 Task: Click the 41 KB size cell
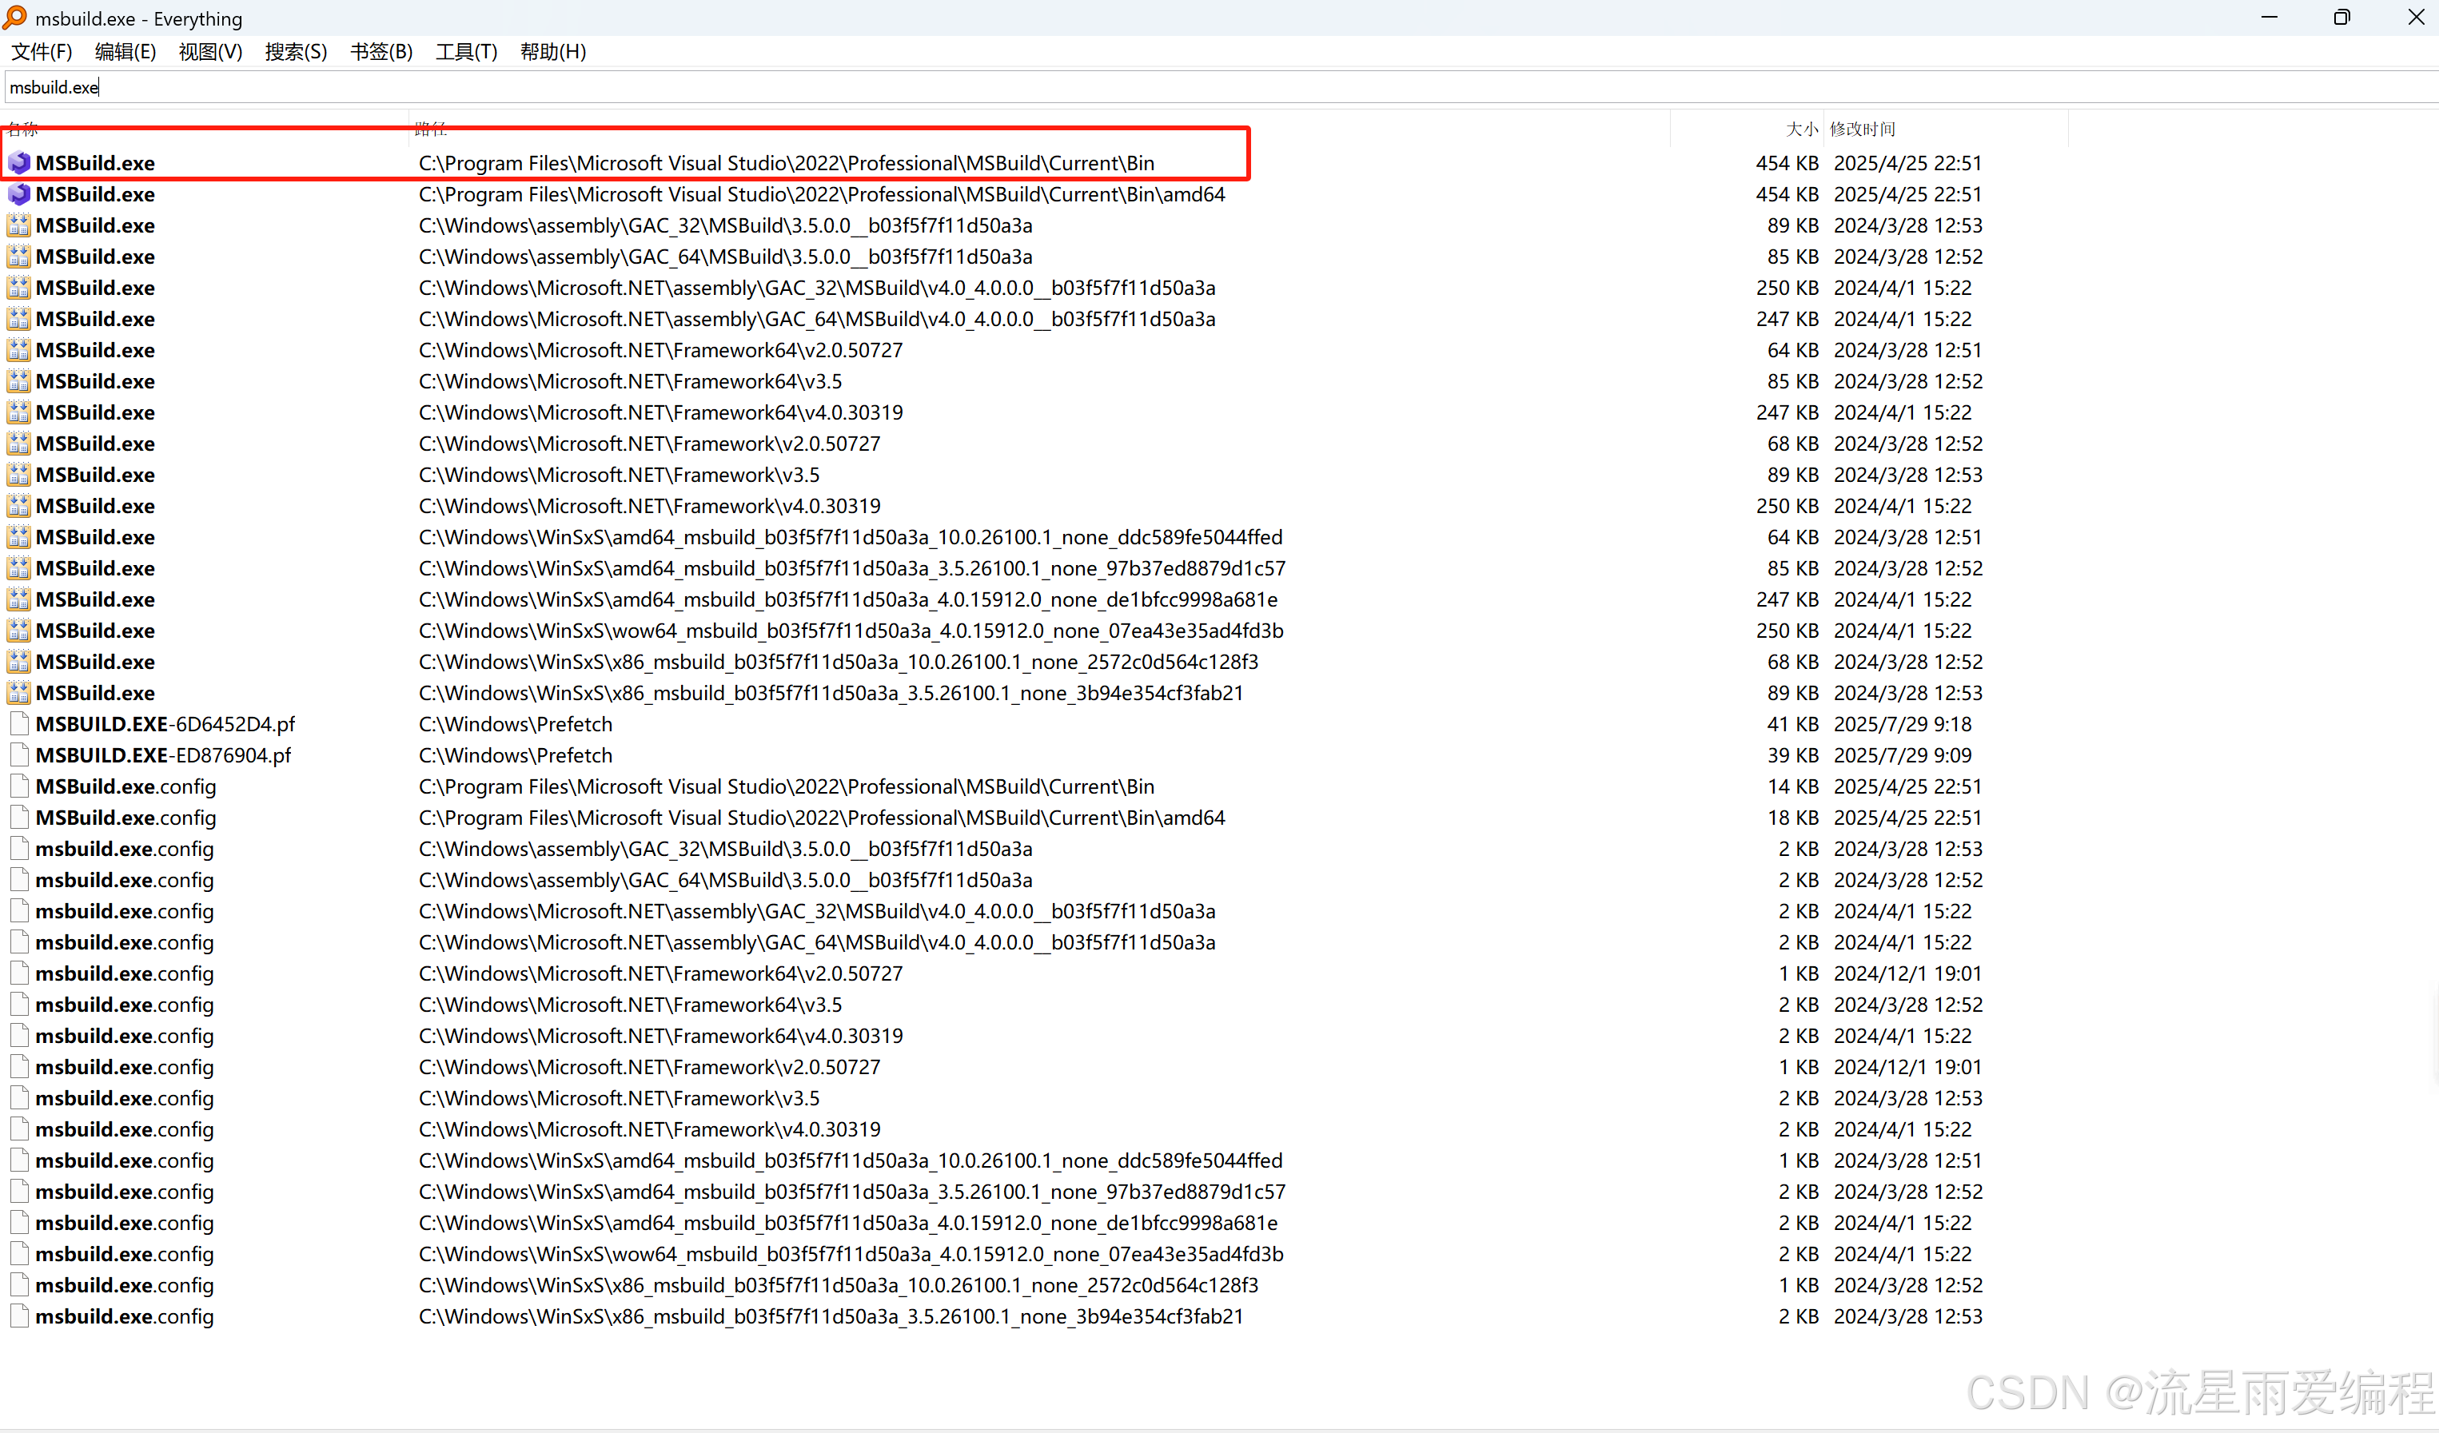tap(1793, 724)
